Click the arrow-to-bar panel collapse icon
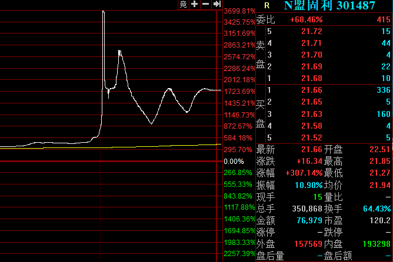This screenshot has height=262, width=393. [217, 5]
